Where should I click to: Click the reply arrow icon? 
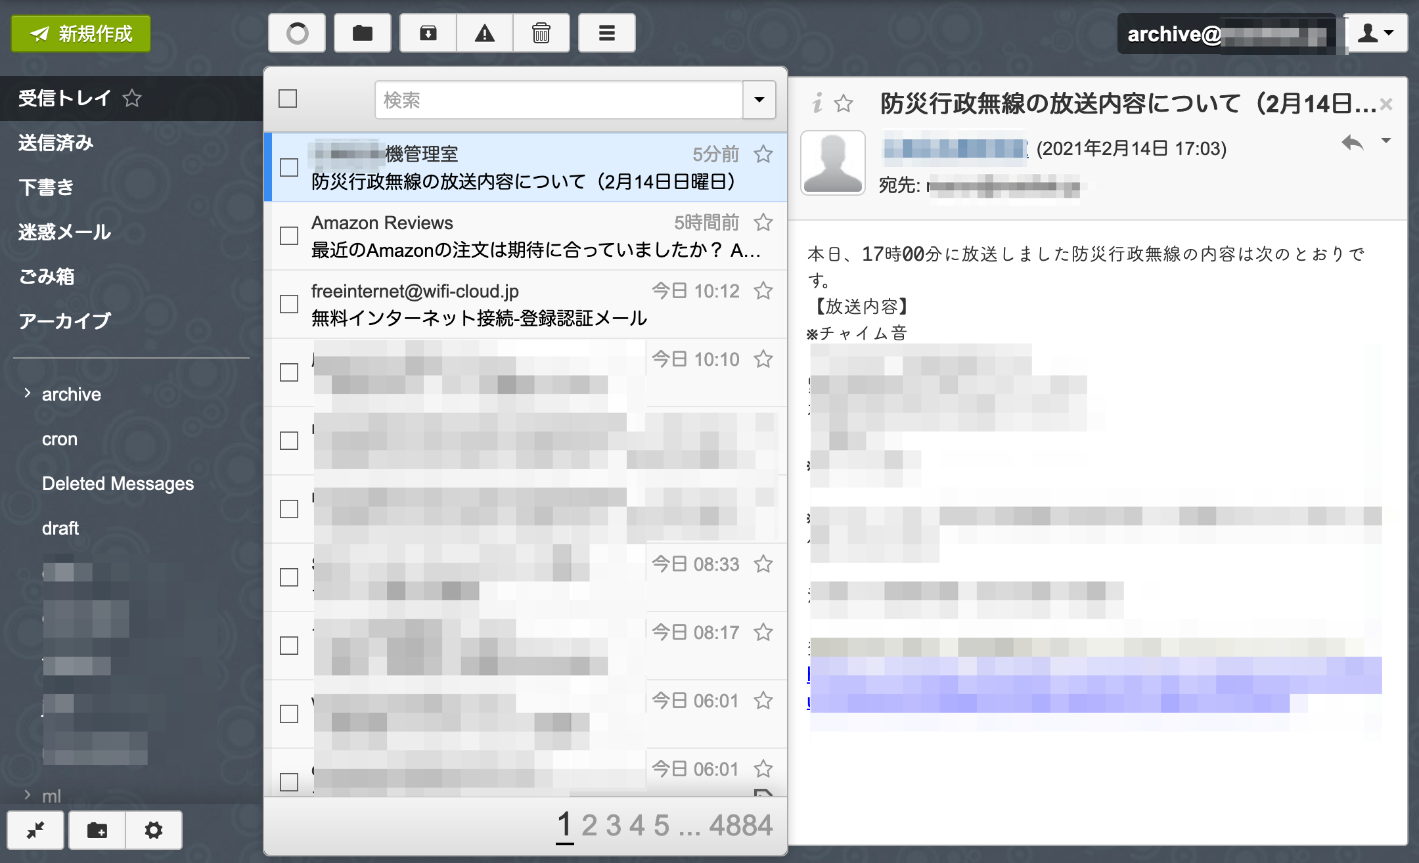(x=1353, y=143)
